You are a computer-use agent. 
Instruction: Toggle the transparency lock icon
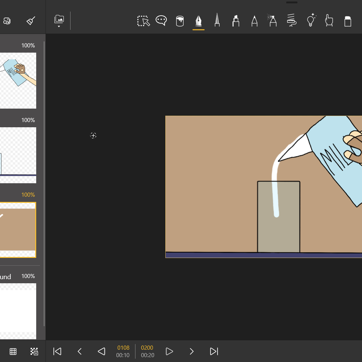pos(34,351)
